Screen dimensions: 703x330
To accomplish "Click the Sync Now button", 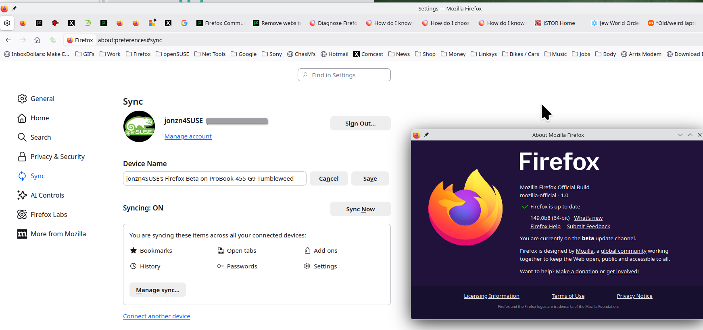I will coord(361,209).
